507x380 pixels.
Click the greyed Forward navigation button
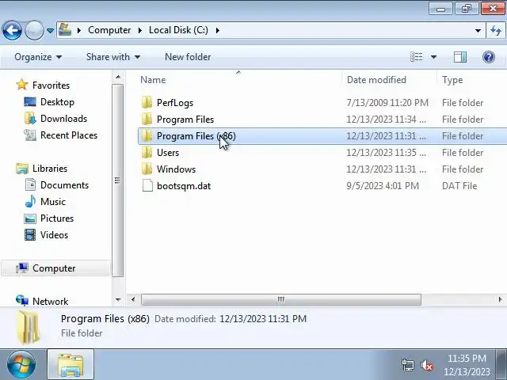(x=34, y=30)
